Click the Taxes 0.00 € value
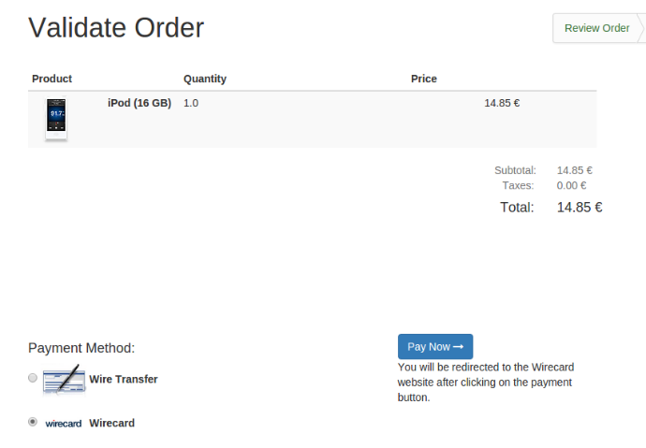The width and height of the screenshot is (646, 448). pyautogui.click(x=571, y=185)
